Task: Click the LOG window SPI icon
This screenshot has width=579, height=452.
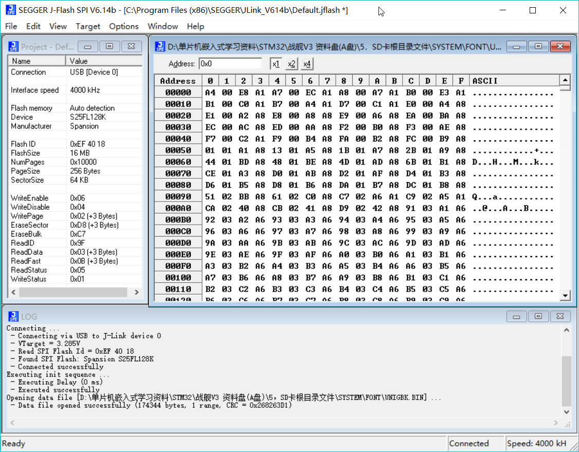Action: [x=13, y=316]
